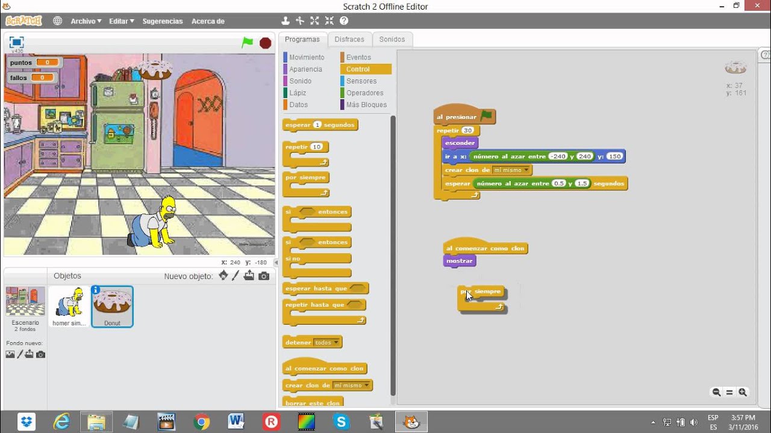Image resolution: width=771 pixels, height=433 pixels.
Task: Paint a new backdrop
Action: pos(20,354)
